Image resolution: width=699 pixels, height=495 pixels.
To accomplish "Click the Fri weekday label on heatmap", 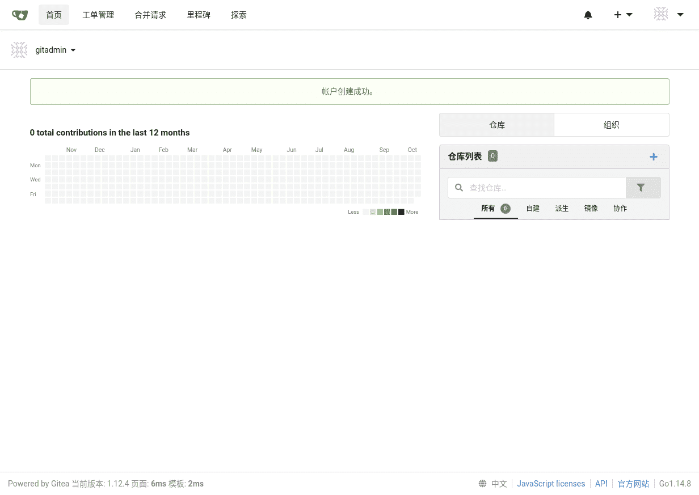I will pyautogui.click(x=33, y=194).
